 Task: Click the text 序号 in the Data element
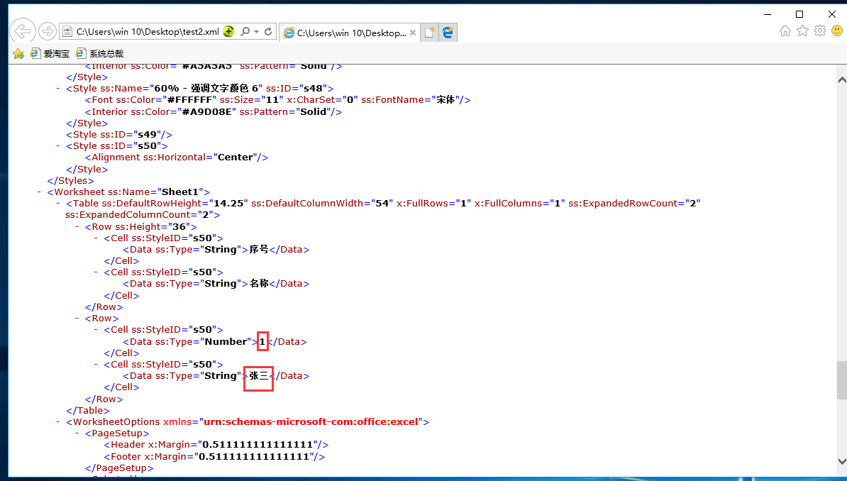coord(259,250)
